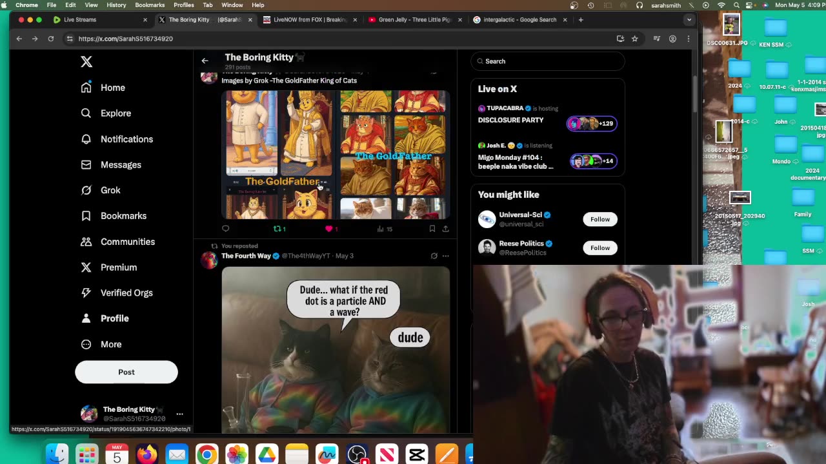Open Notifications in the X sidebar

click(x=117, y=139)
